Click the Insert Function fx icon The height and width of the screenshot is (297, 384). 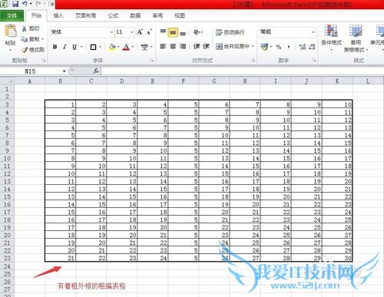pos(96,71)
